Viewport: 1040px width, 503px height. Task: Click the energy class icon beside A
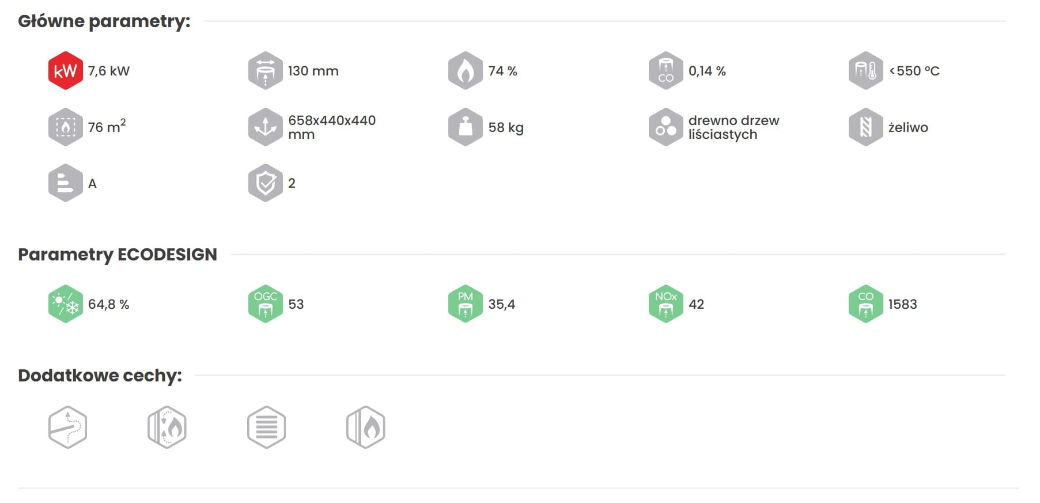[65, 183]
